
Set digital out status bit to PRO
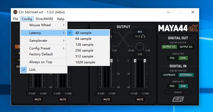(171, 58)
